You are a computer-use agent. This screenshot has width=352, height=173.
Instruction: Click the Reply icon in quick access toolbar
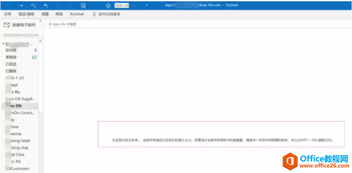34,6
